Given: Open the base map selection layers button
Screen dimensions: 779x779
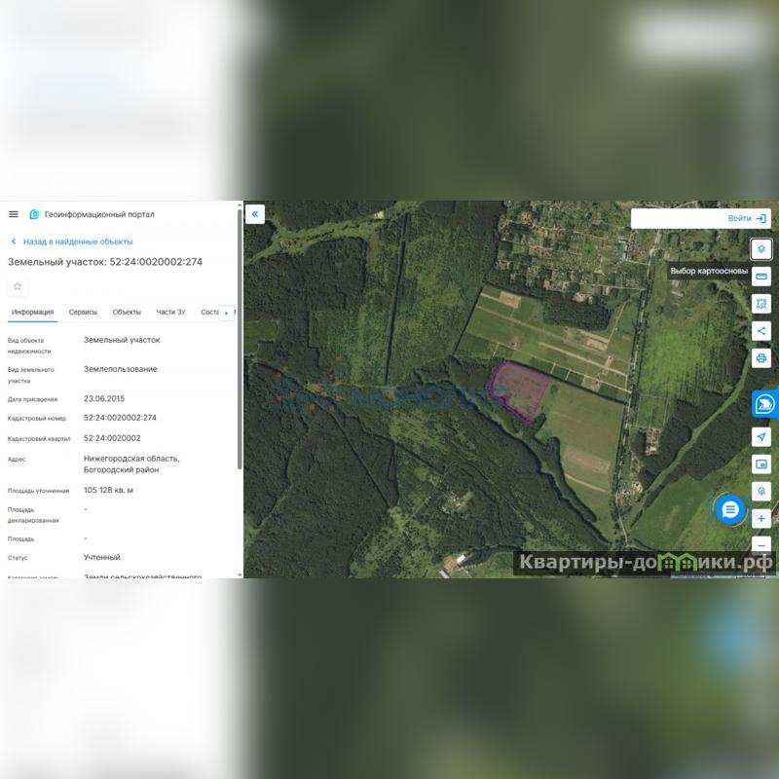Looking at the screenshot, I should [761, 249].
